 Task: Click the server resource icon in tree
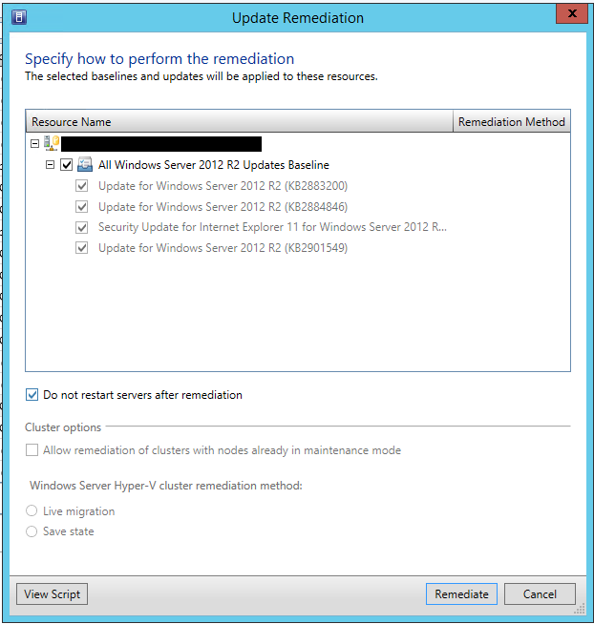[52, 143]
